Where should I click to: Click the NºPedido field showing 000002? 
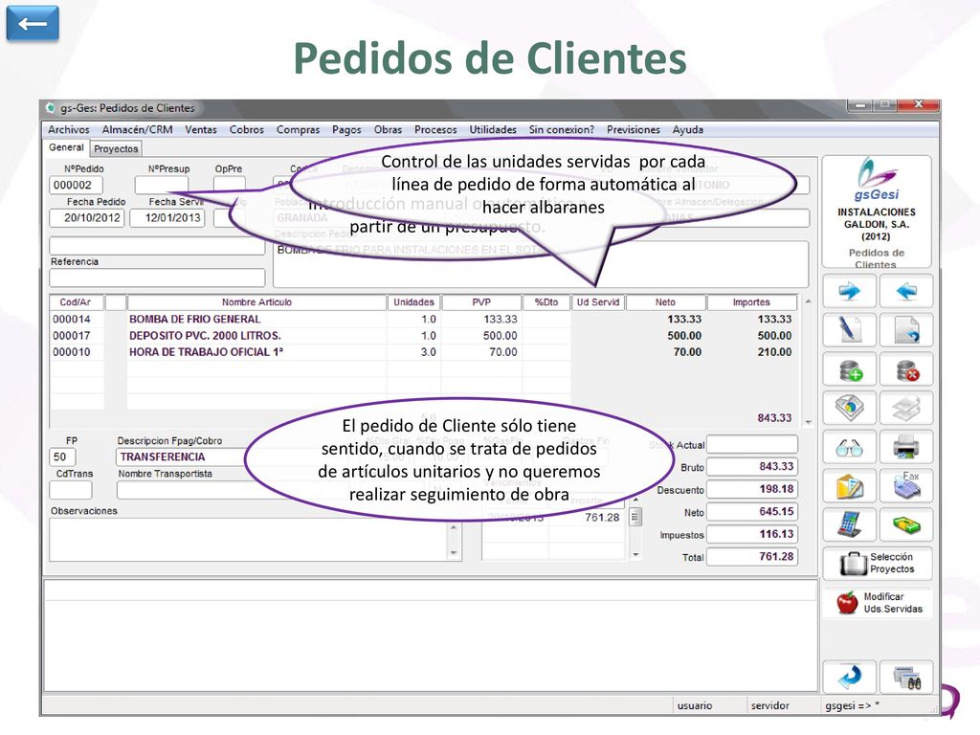tap(76, 185)
